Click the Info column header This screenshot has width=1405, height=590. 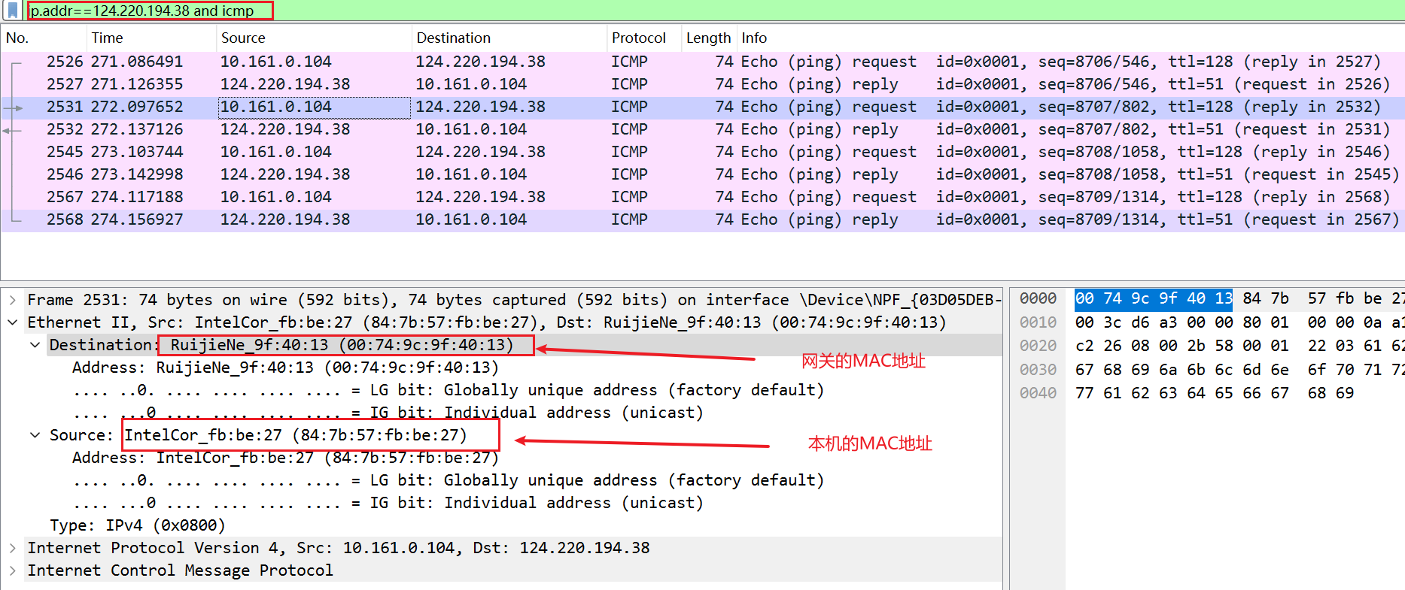(1070, 38)
